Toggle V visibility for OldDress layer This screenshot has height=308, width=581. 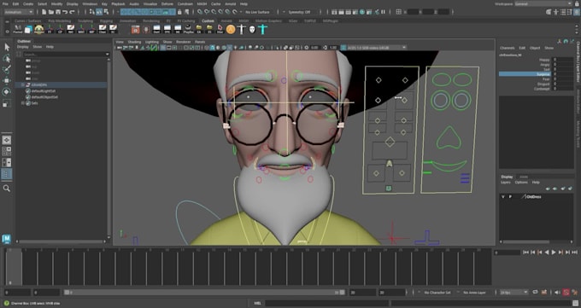coord(502,197)
